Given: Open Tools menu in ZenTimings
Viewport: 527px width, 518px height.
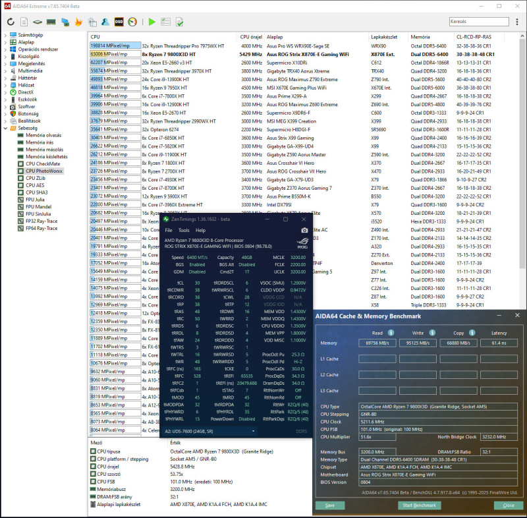Looking at the screenshot, I should 184,230.
